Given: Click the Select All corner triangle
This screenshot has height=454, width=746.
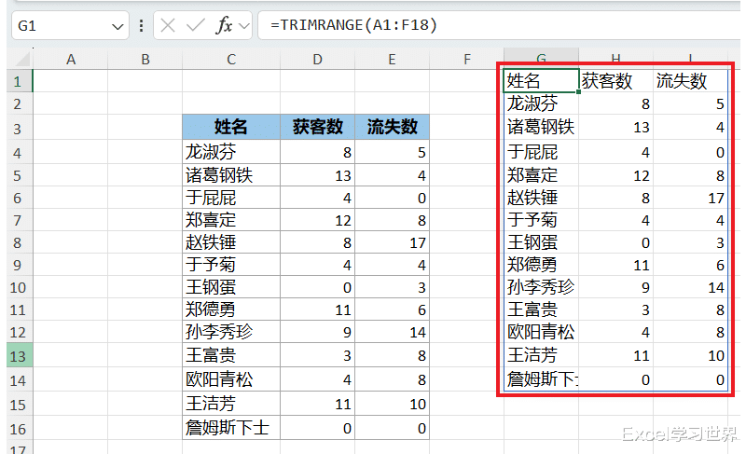Looking at the screenshot, I should coord(22,60).
